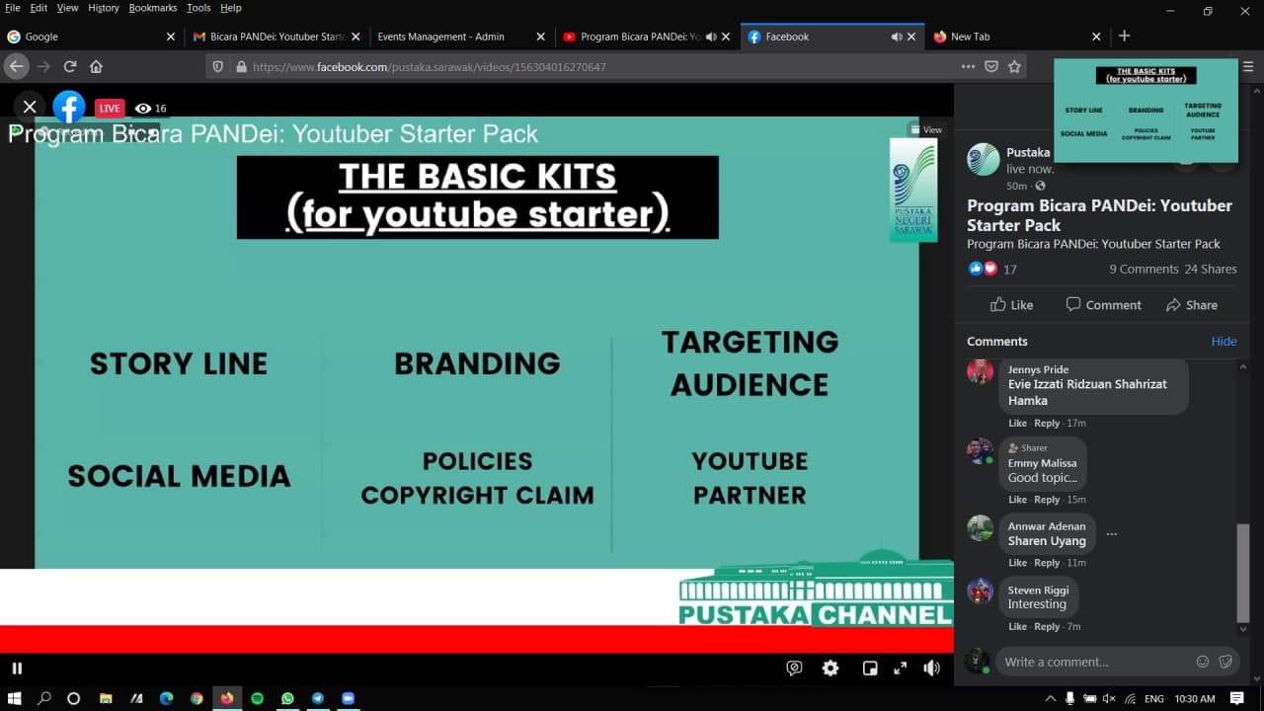Bookmark this page with the star

click(1014, 67)
